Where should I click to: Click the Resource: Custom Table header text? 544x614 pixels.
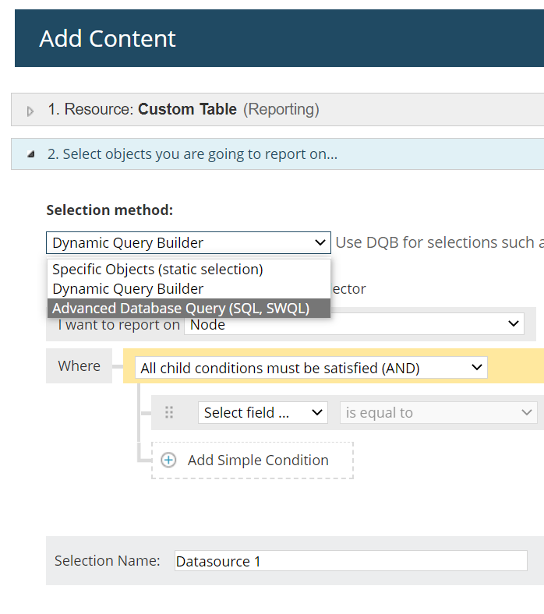[183, 110]
